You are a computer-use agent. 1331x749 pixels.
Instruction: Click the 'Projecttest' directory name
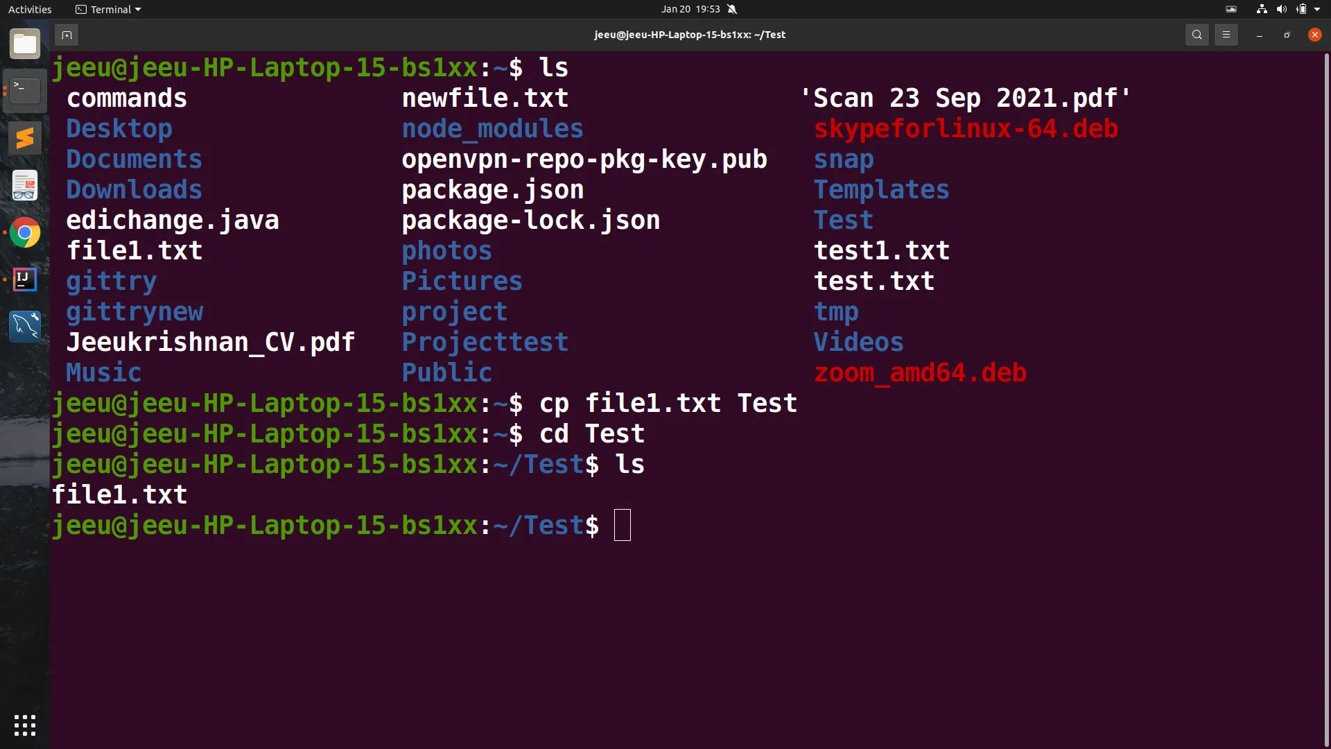(x=485, y=342)
